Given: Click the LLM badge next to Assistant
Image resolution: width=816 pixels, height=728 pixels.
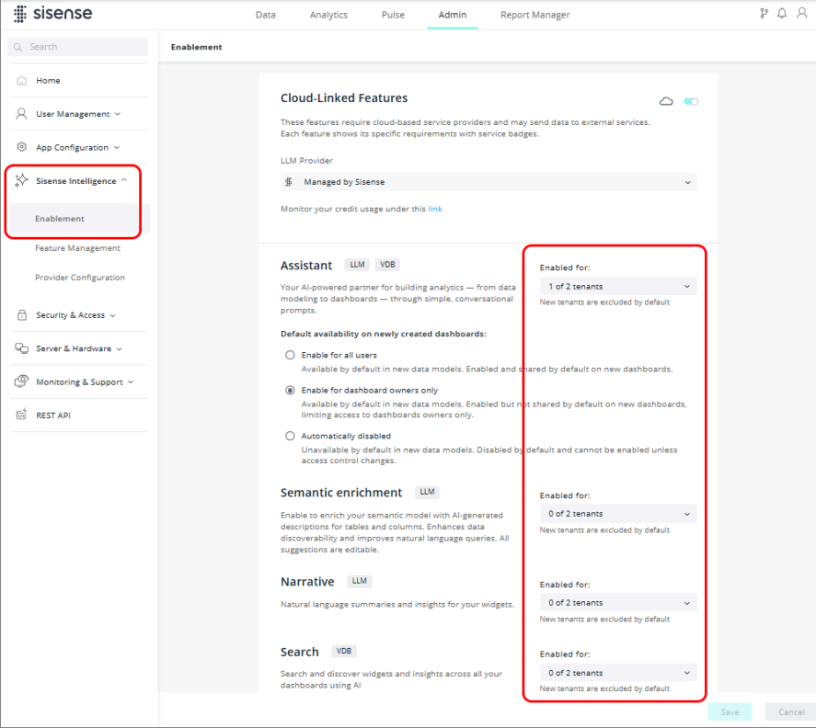Looking at the screenshot, I should click(357, 265).
